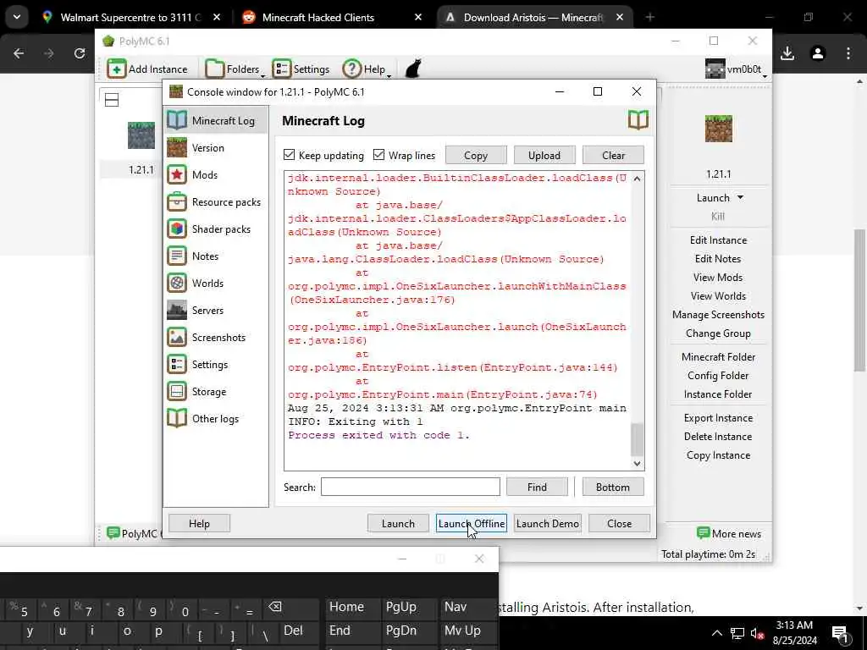This screenshot has width=867, height=650.
Task: Click Manage Screenshots in side panel
Action: 718,315
